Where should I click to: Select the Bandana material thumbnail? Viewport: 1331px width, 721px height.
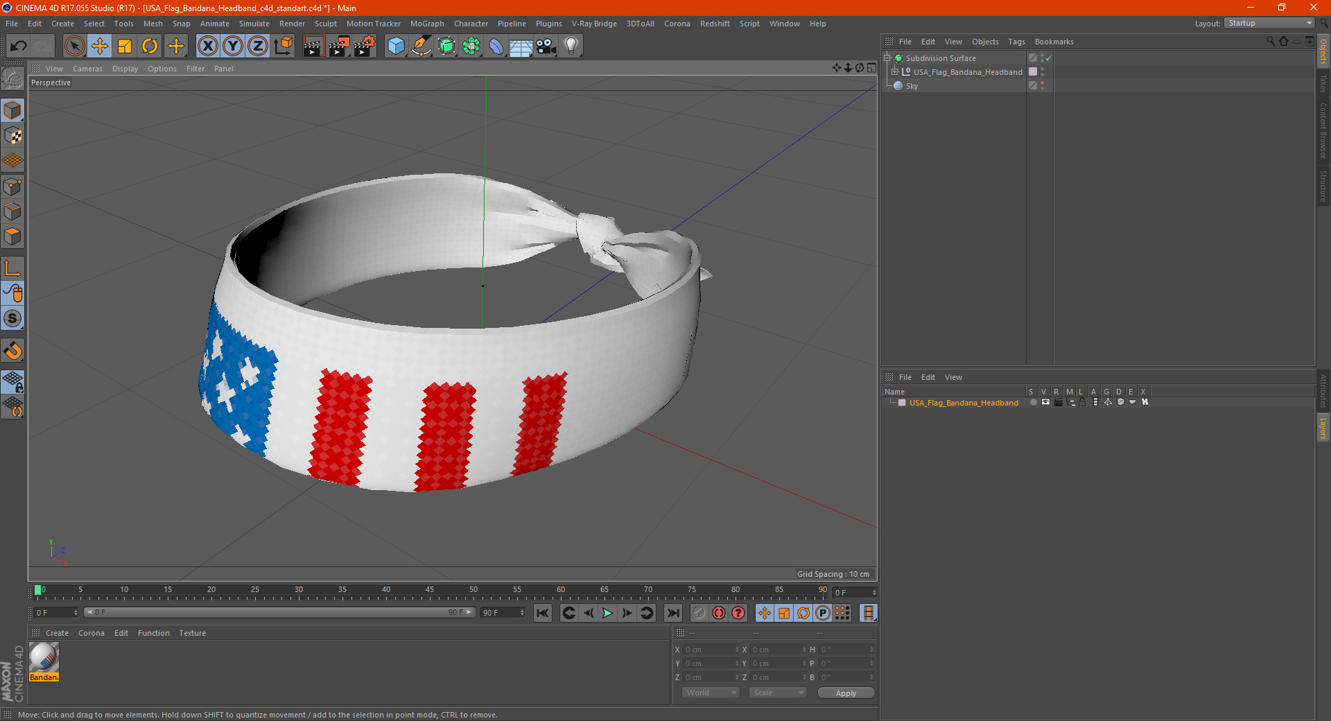tap(44, 657)
